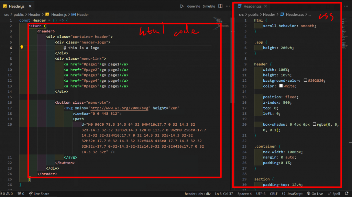The width and height of the screenshot is (352, 197).
Task: Click 'UTF-8' encoding in status bar
Action: (x=261, y=194)
